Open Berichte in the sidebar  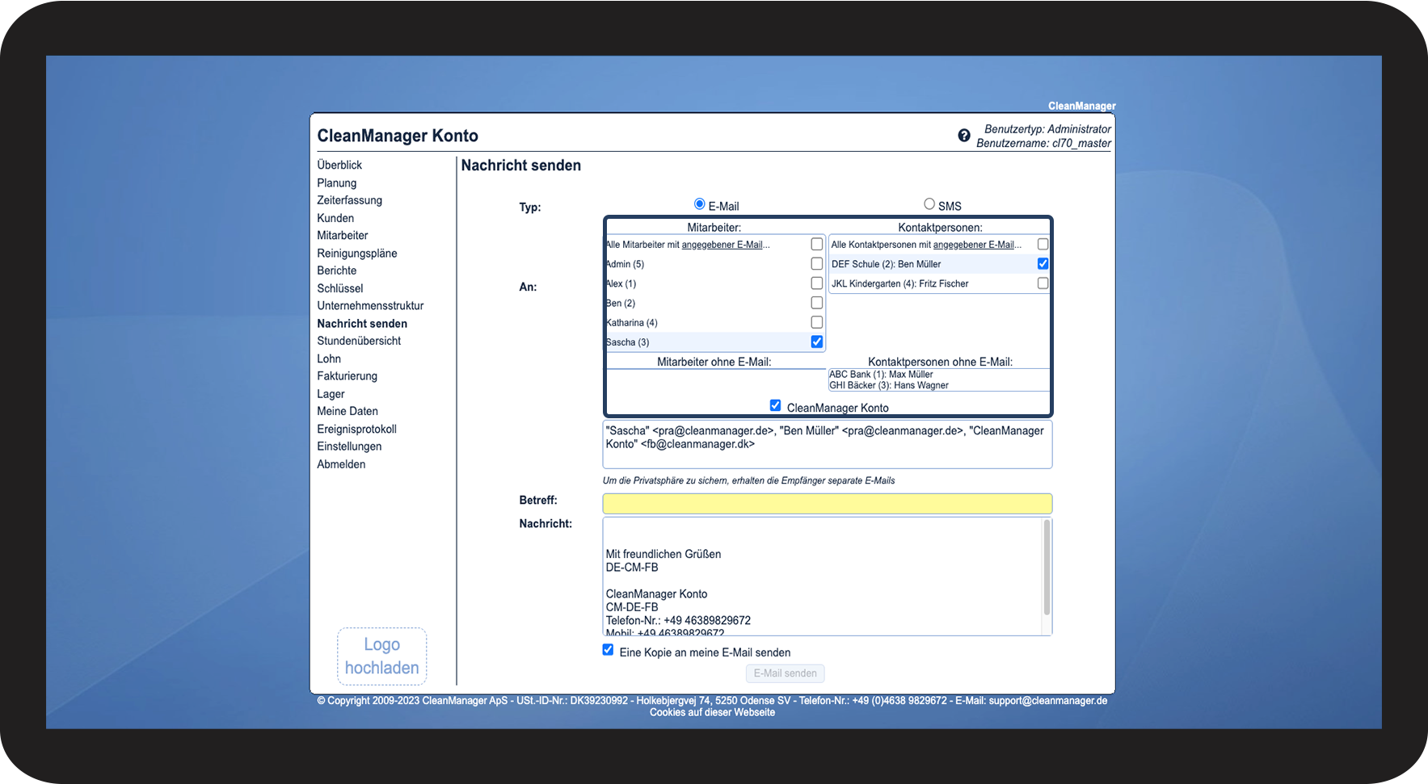click(337, 270)
